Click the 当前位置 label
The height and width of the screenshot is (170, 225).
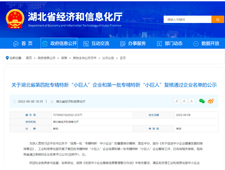click(x=16, y=58)
